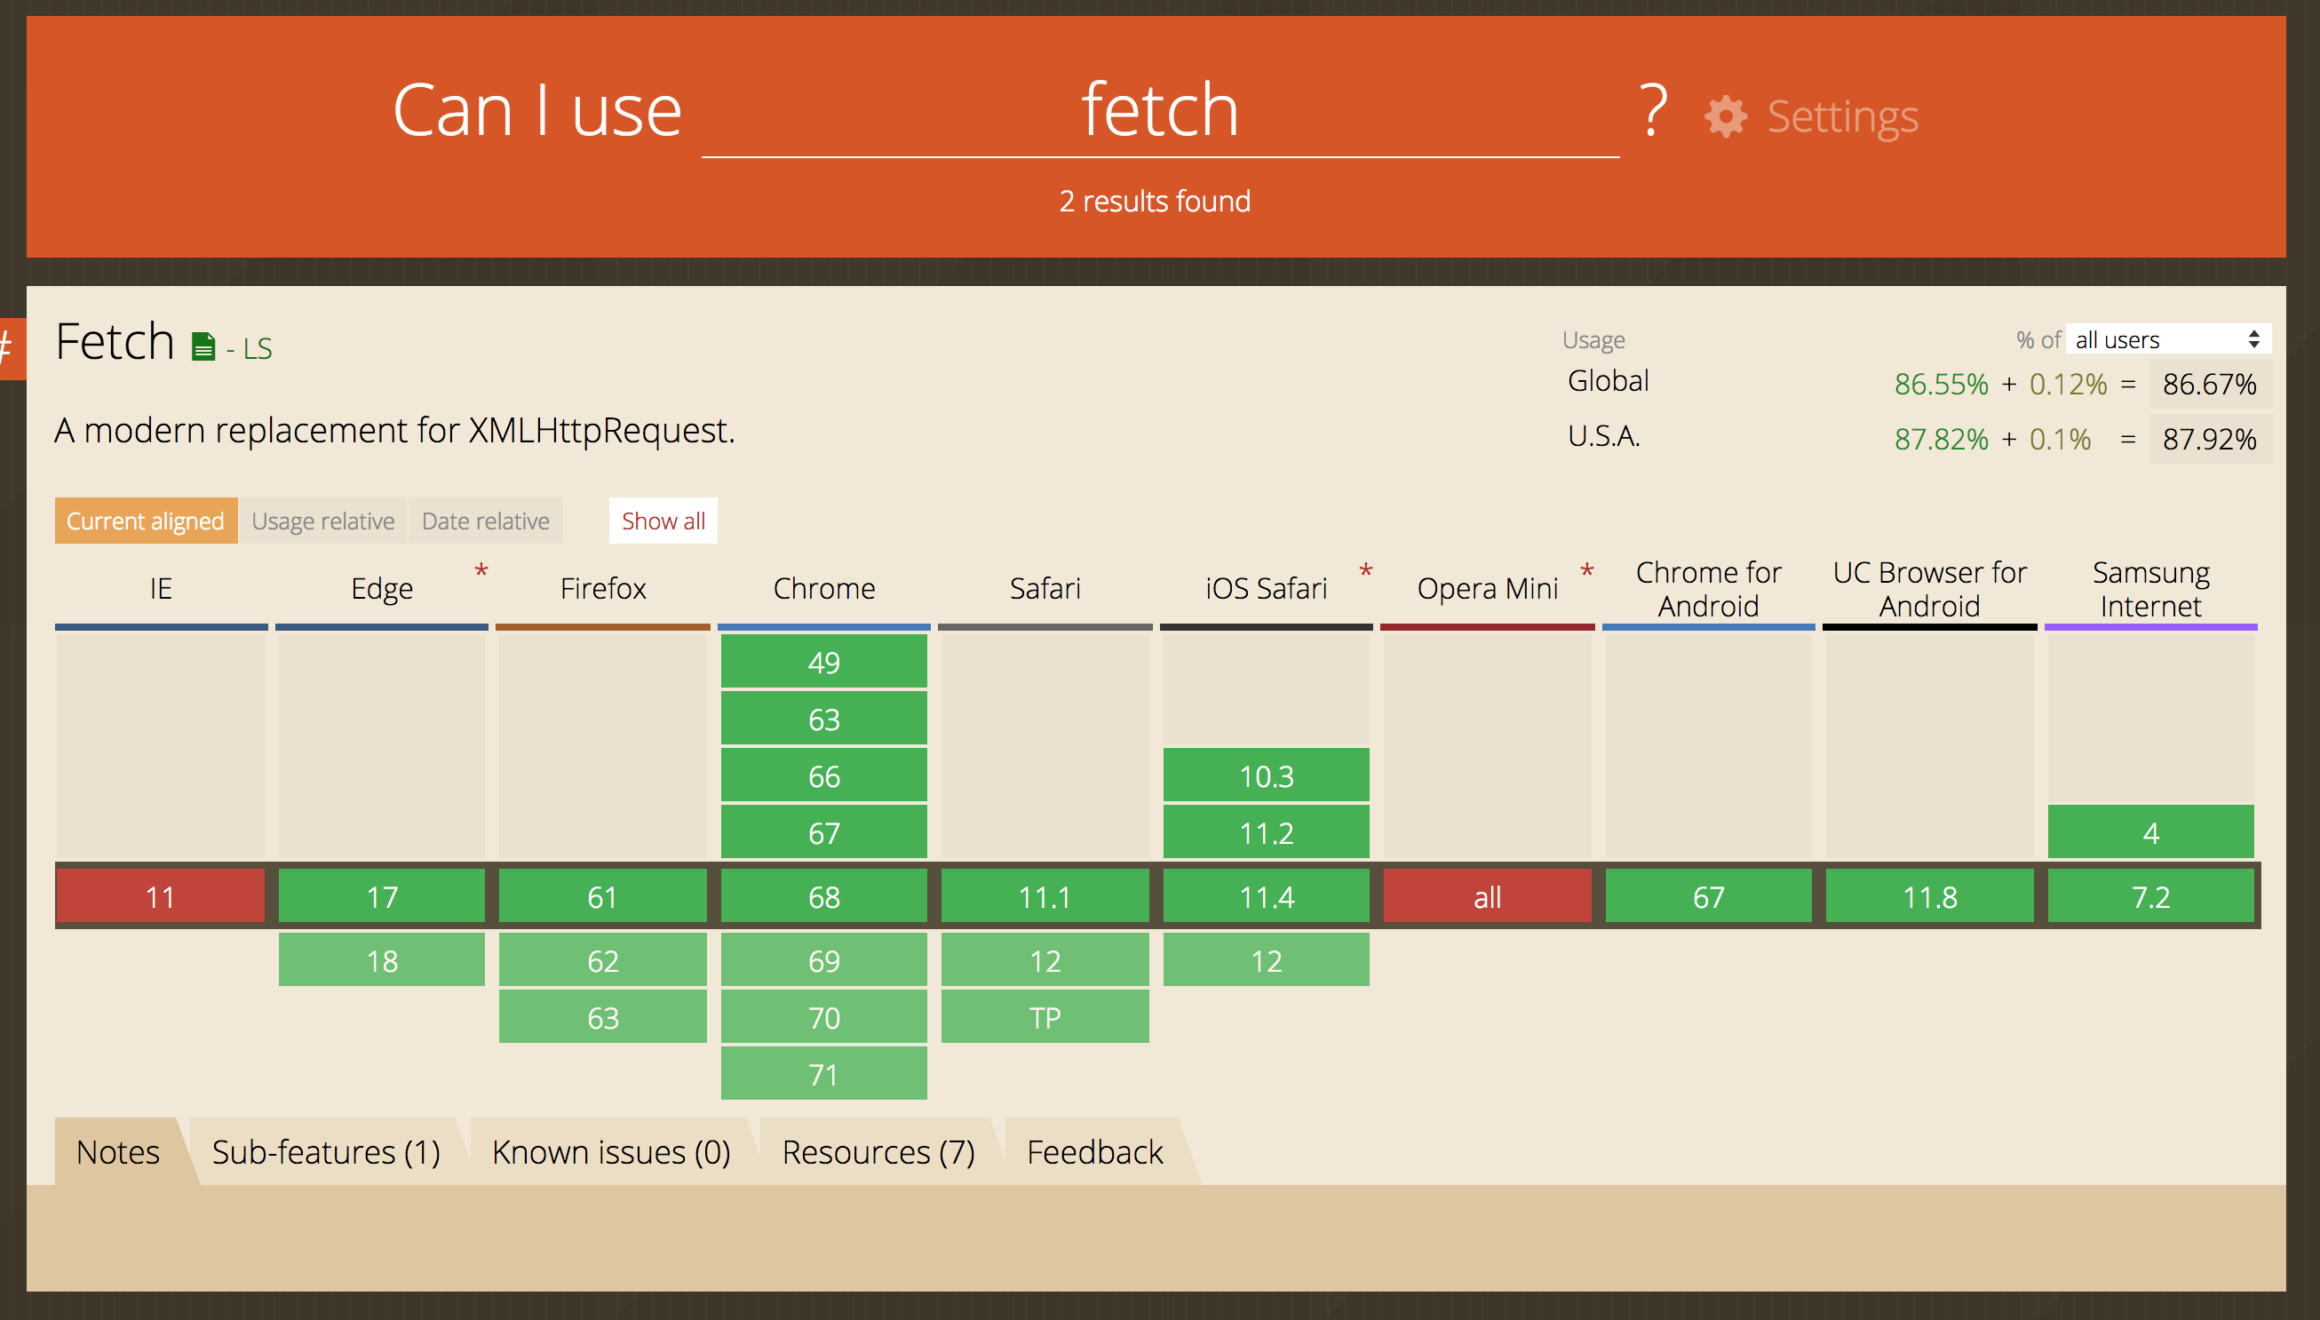The width and height of the screenshot is (2320, 1320).
Task: Click the Settings gear icon
Action: click(x=1725, y=117)
